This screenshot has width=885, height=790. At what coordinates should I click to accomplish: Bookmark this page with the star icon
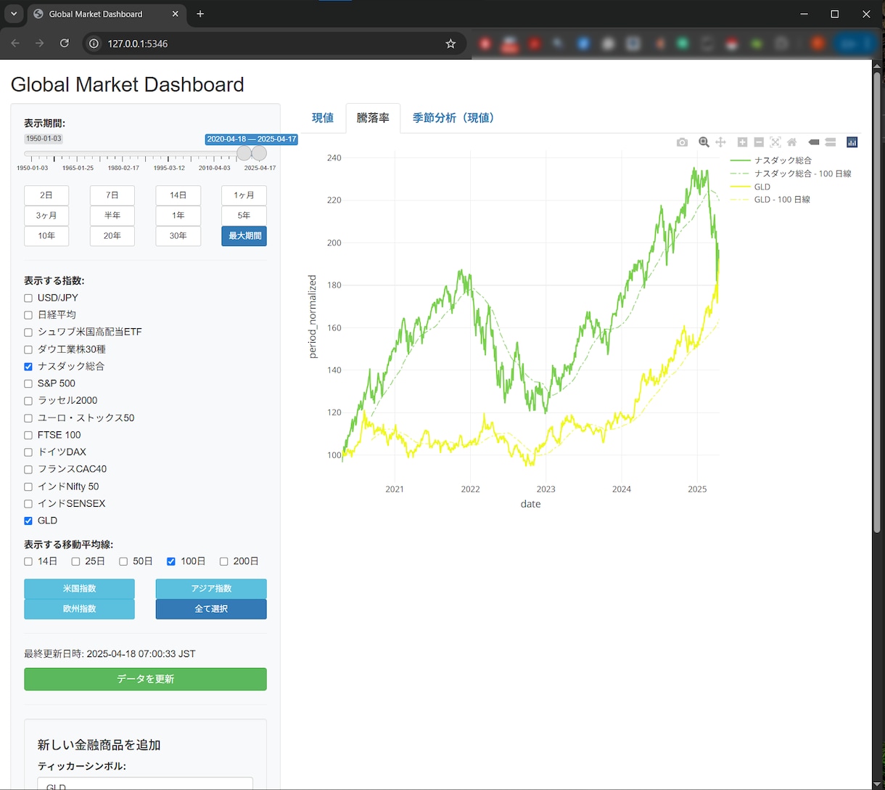[x=450, y=44]
